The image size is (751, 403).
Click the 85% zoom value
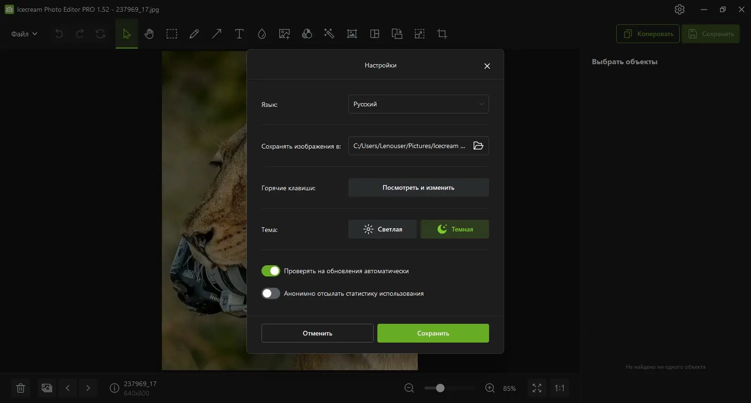[509, 388]
